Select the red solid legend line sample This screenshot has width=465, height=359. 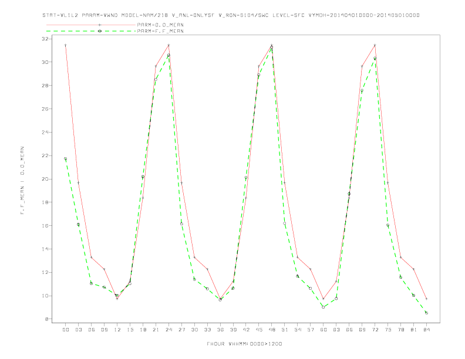[91, 25]
